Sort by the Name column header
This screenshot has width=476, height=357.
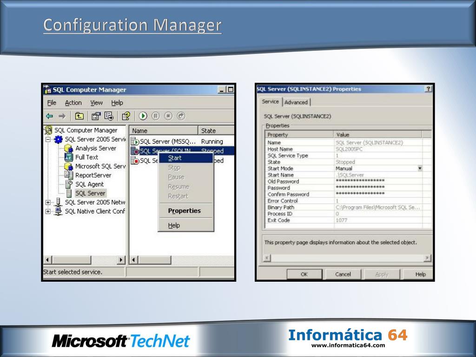tap(164, 131)
